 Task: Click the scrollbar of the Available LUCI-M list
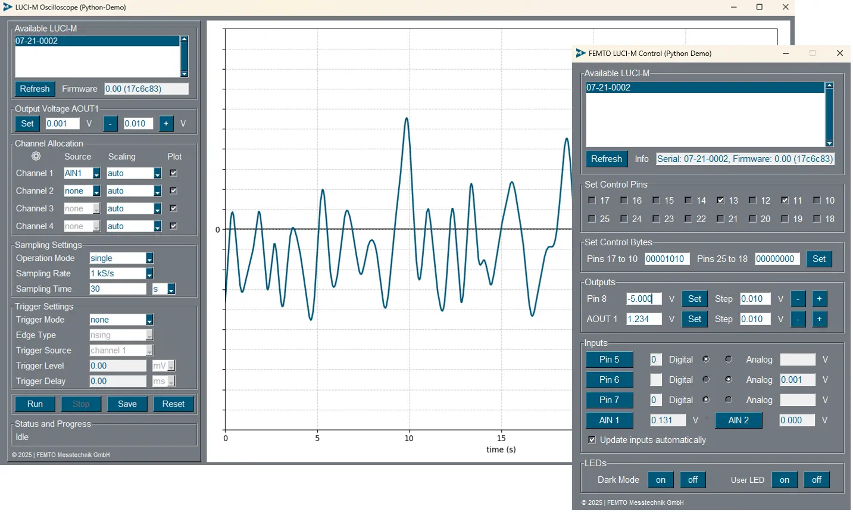coord(830,113)
